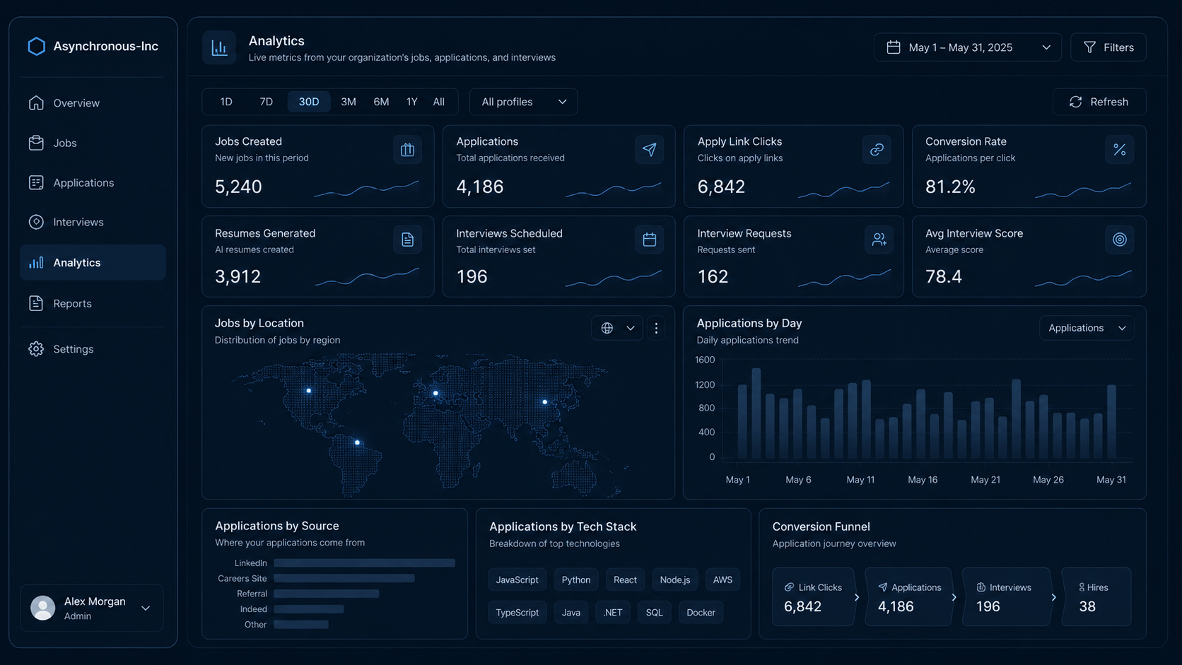Click the Referral source bar

pyautogui.click(x=326, y=594)
